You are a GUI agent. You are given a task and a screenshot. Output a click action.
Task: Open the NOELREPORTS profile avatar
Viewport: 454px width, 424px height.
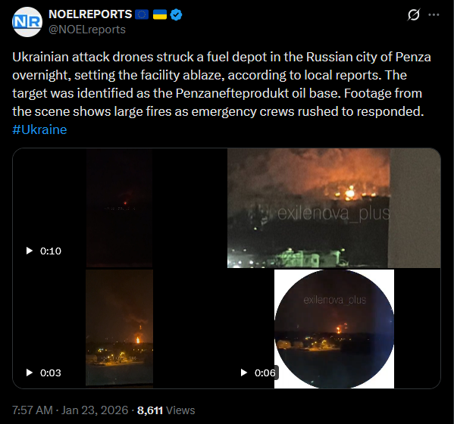(x=27, y=22)
